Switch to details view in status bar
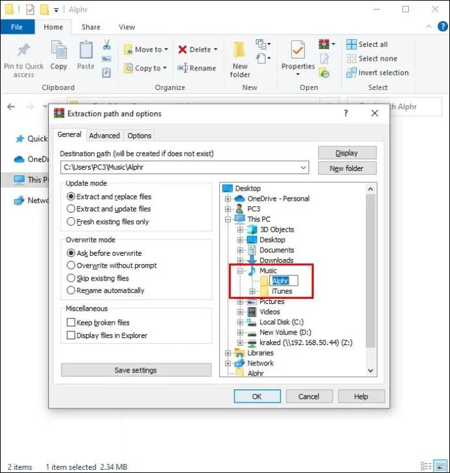This screenshot has width=450, height=473. [x=426, y=466]
